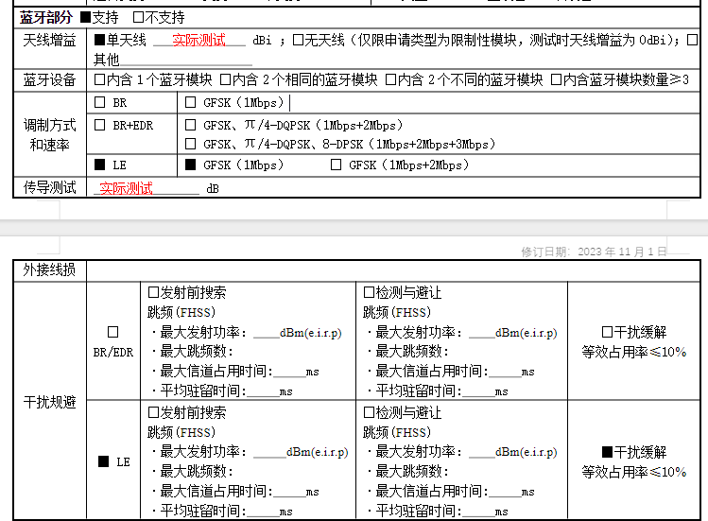Check 内含2个不同的蓝牙模块 box
The height and width of the screenshot is (521, 708).
pyautogui.click(x=390, y=80)
